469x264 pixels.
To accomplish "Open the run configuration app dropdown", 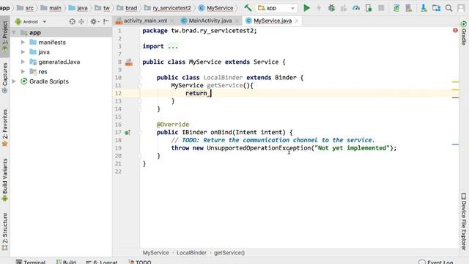I will (x=277, y=8).
